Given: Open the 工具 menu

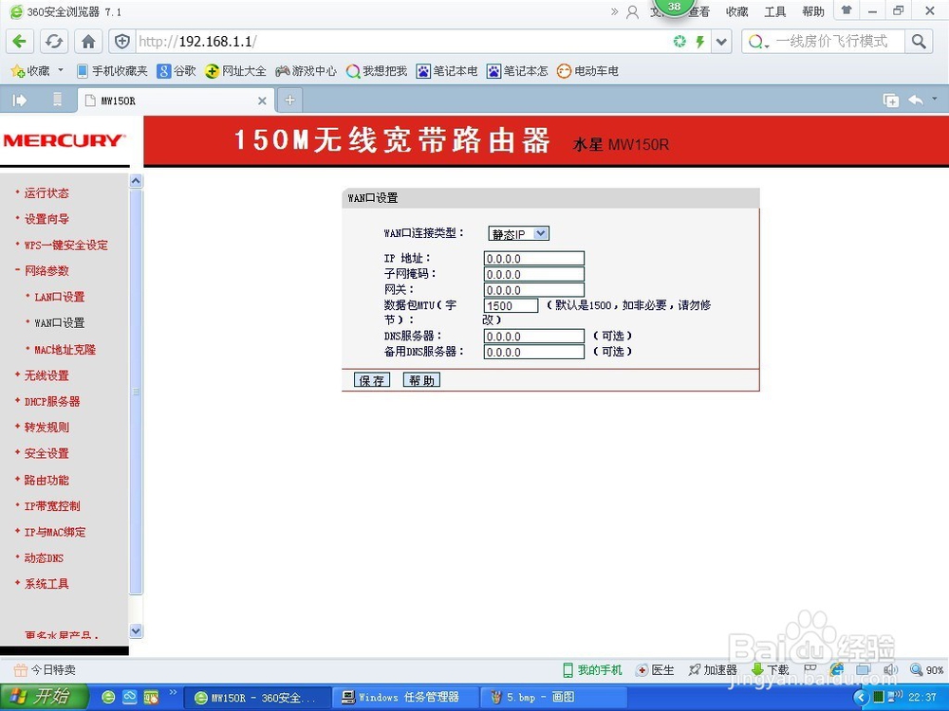Looking at the screenshot, I should [x=774, y=11].
